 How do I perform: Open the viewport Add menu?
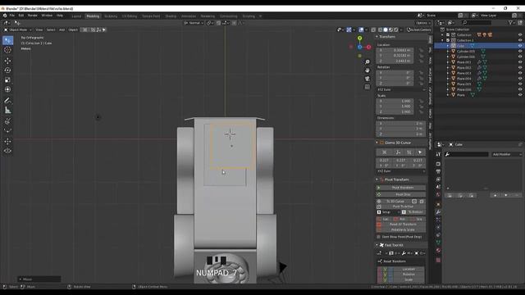click(x=62, y=29)
